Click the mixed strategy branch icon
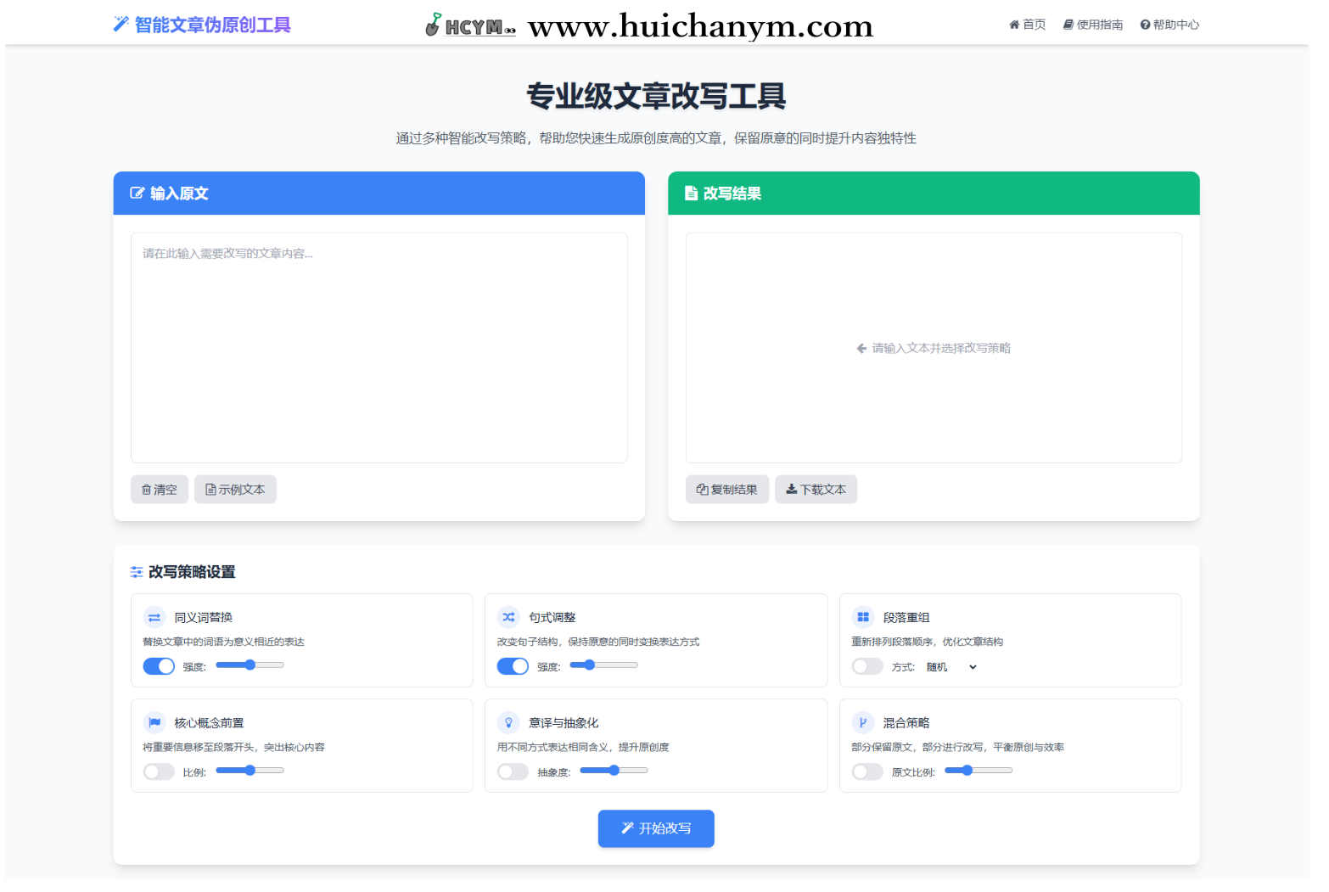 click(x=862, y=722)
